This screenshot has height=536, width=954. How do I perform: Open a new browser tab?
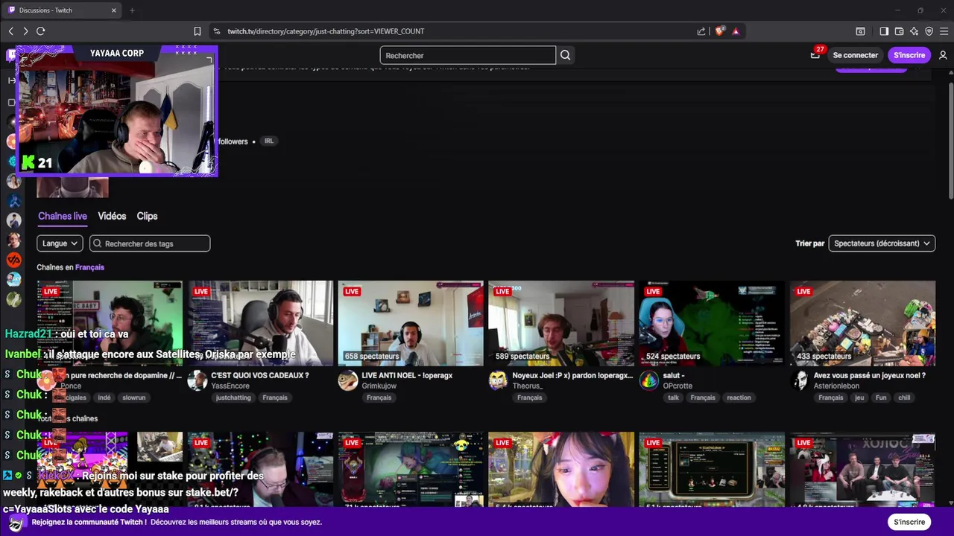click(x=132, y=10)
